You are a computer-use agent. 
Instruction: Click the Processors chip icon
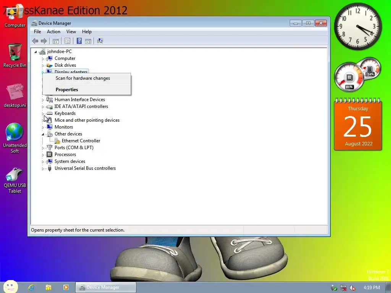(49, 155)
